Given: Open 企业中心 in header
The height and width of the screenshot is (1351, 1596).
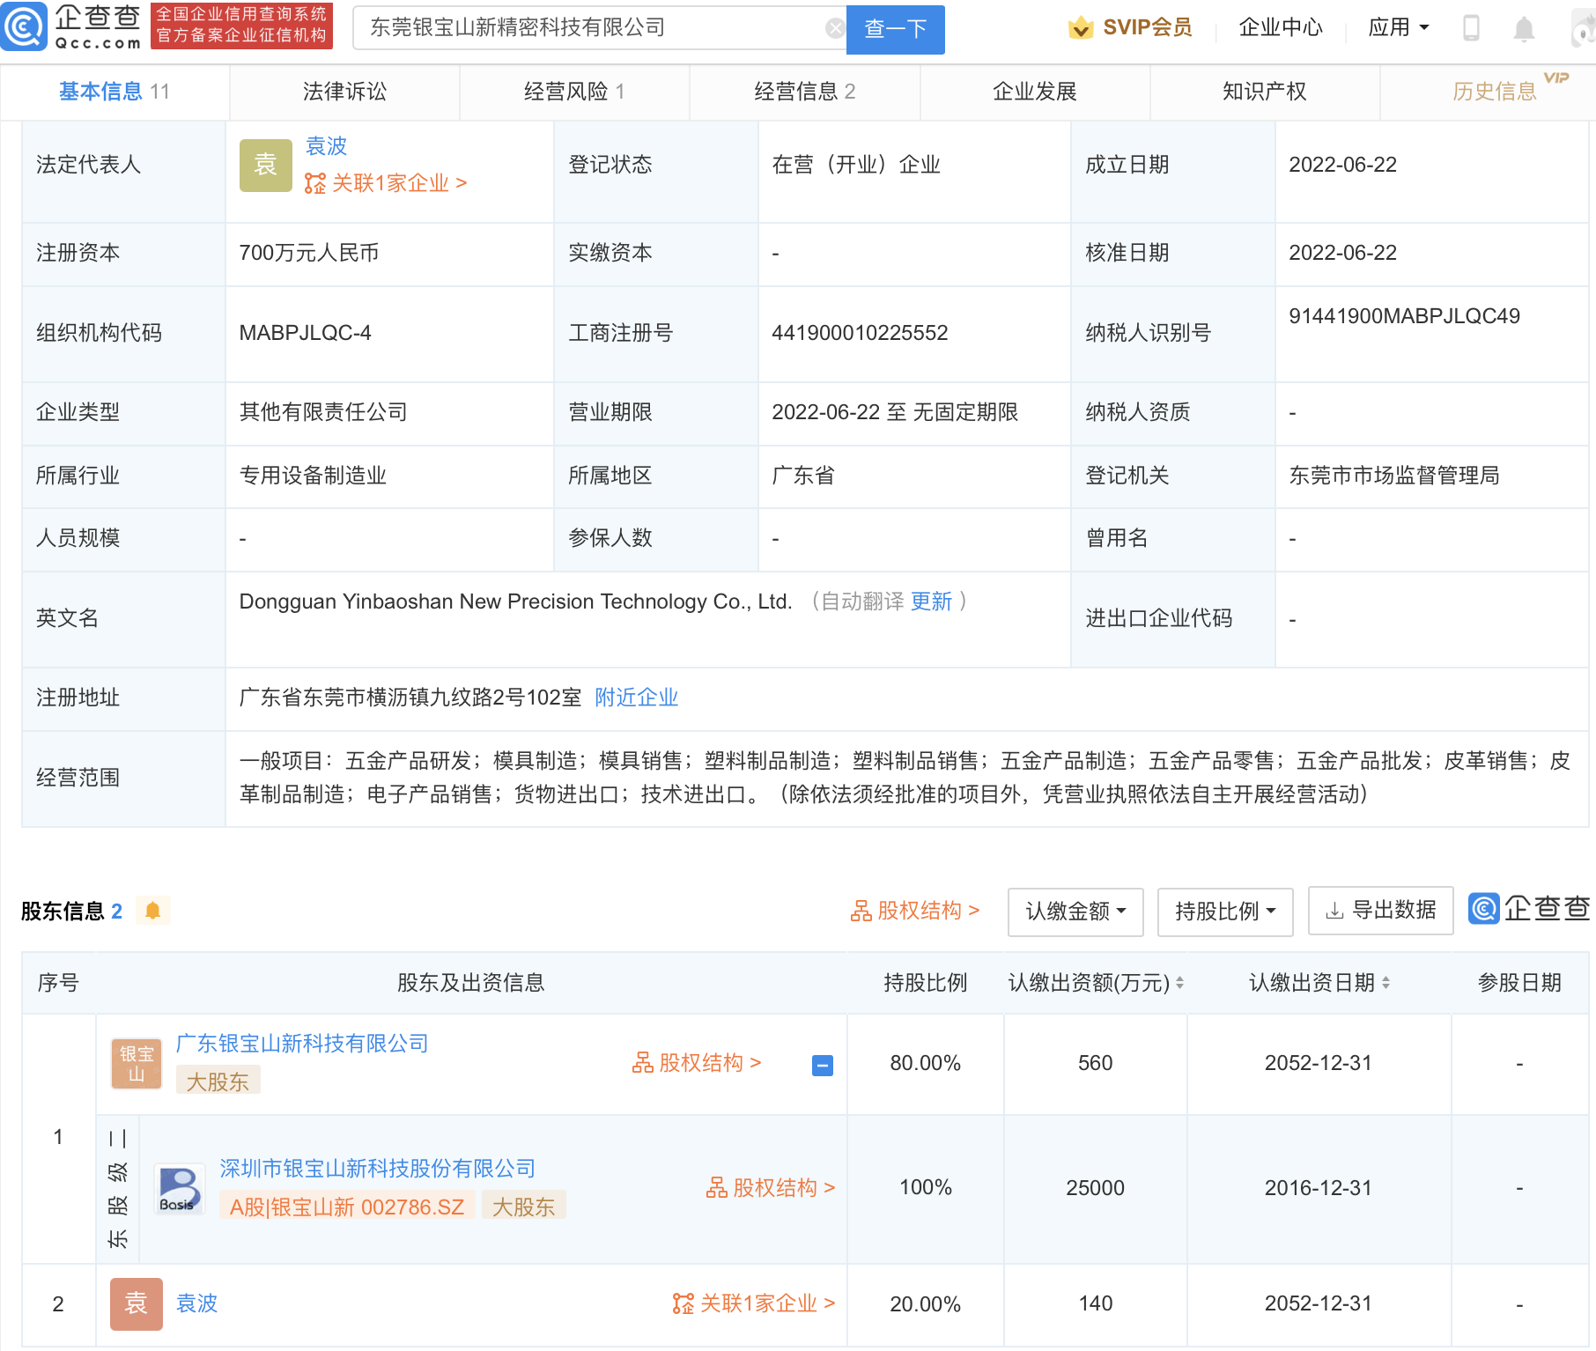Looking at the screenshot, I should coord(1281,28).
